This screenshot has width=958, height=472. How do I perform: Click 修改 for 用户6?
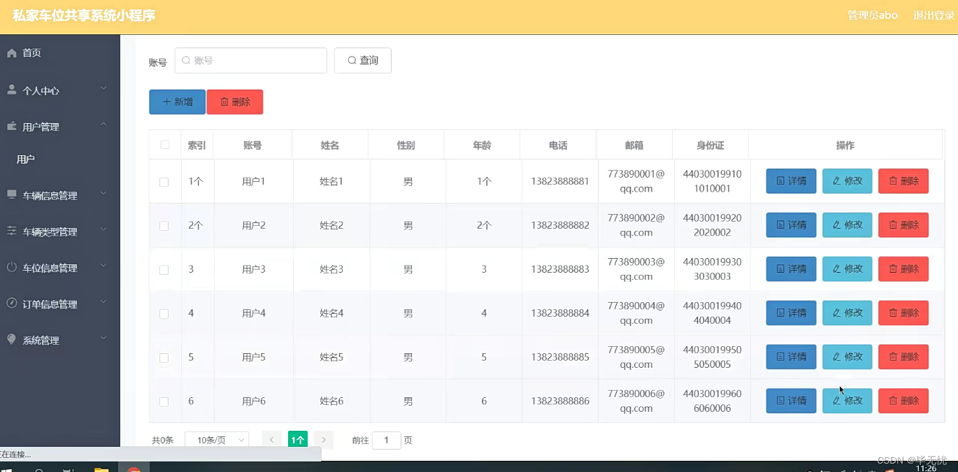[847, 401]
